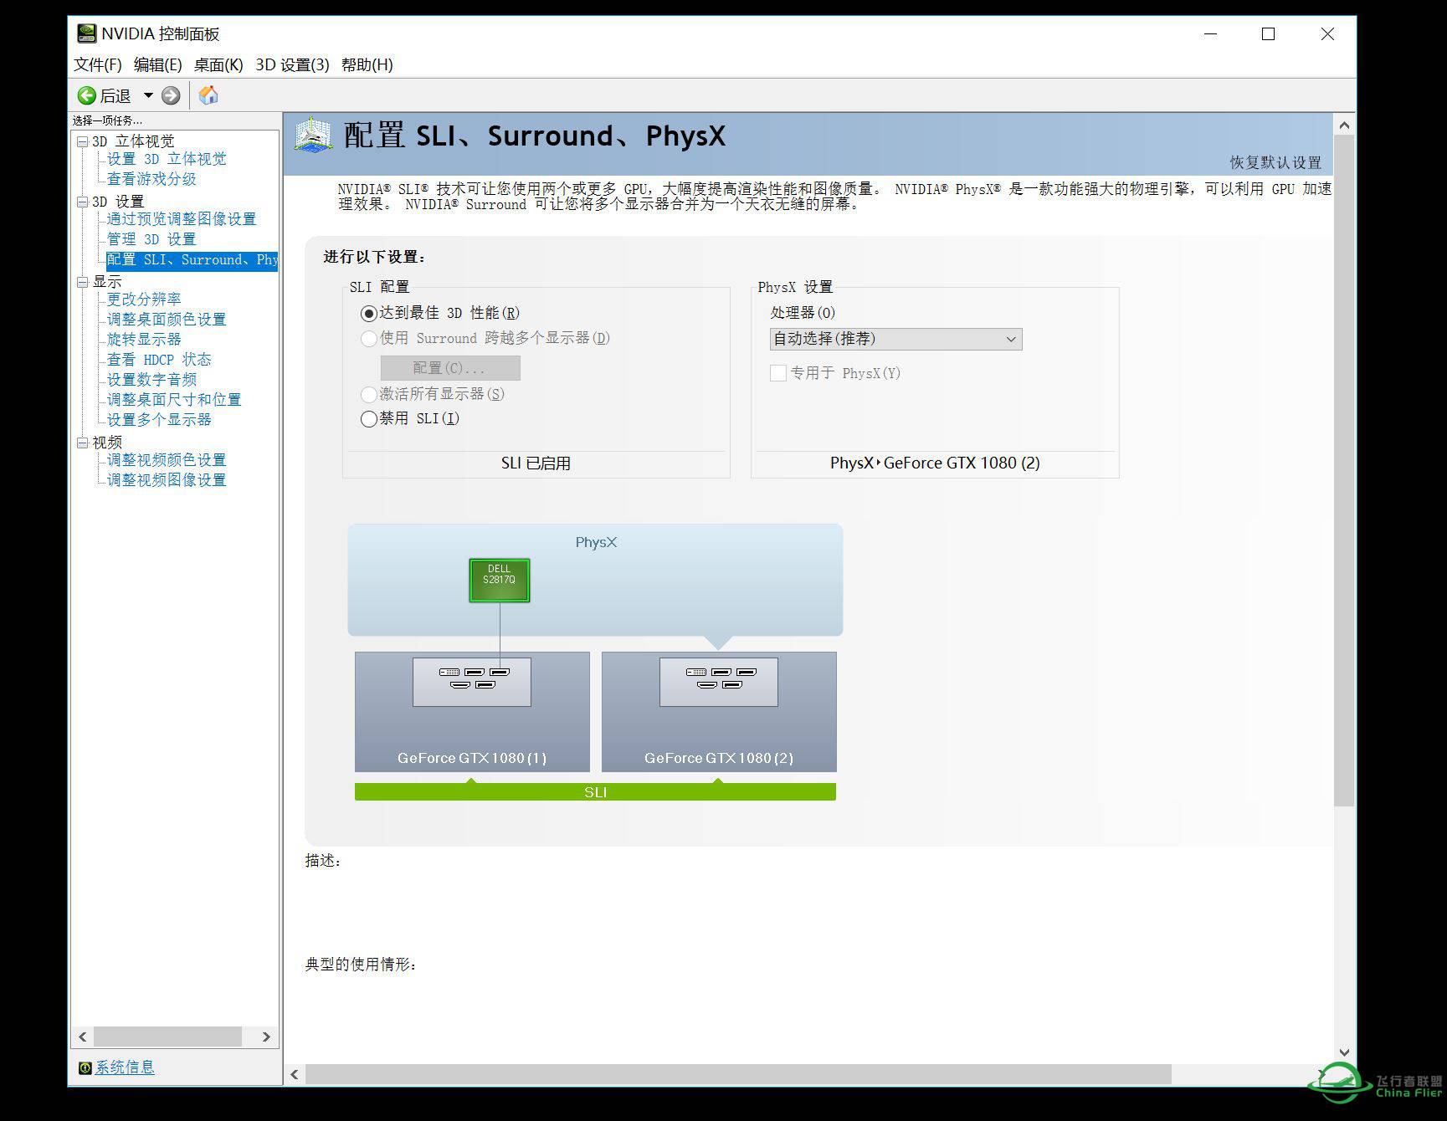Open 调整视频图像设置 tree item
Screen dimensions: 1447x1121
click(x=167, y=480)
